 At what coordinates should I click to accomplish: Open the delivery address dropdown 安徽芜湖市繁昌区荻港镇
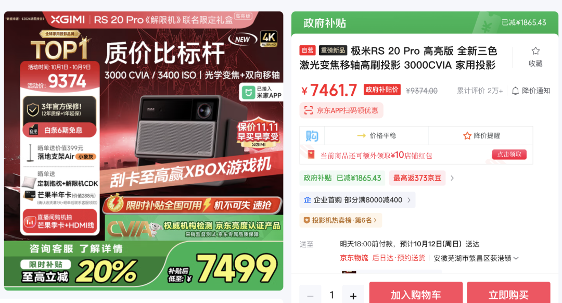[476, 258]
